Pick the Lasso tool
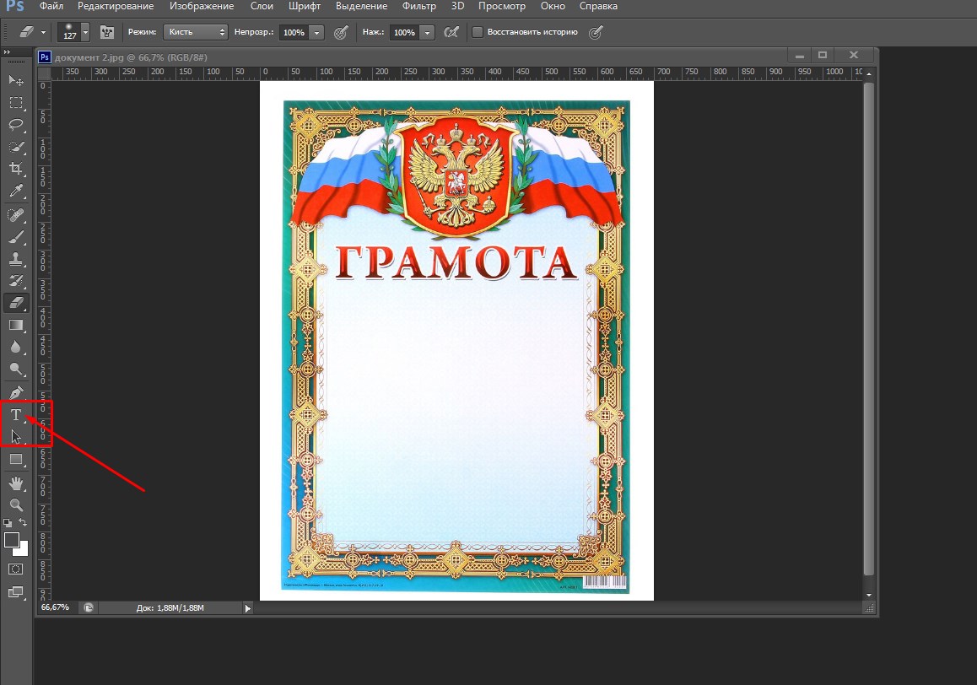 pyautogui.click(x=16, y=125)
